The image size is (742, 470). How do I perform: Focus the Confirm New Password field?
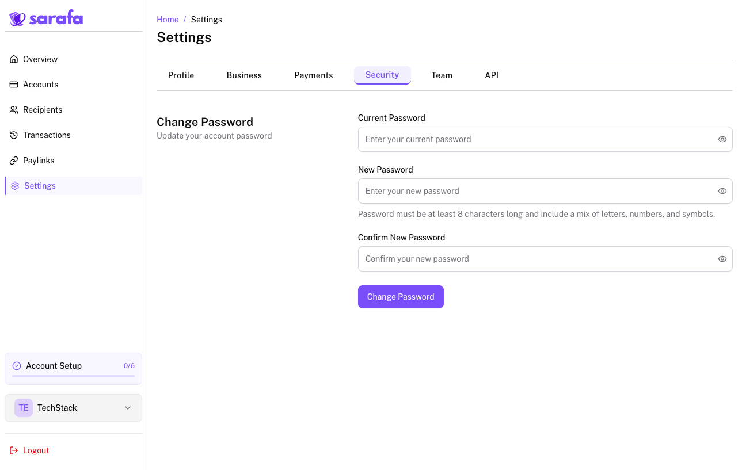545,259
